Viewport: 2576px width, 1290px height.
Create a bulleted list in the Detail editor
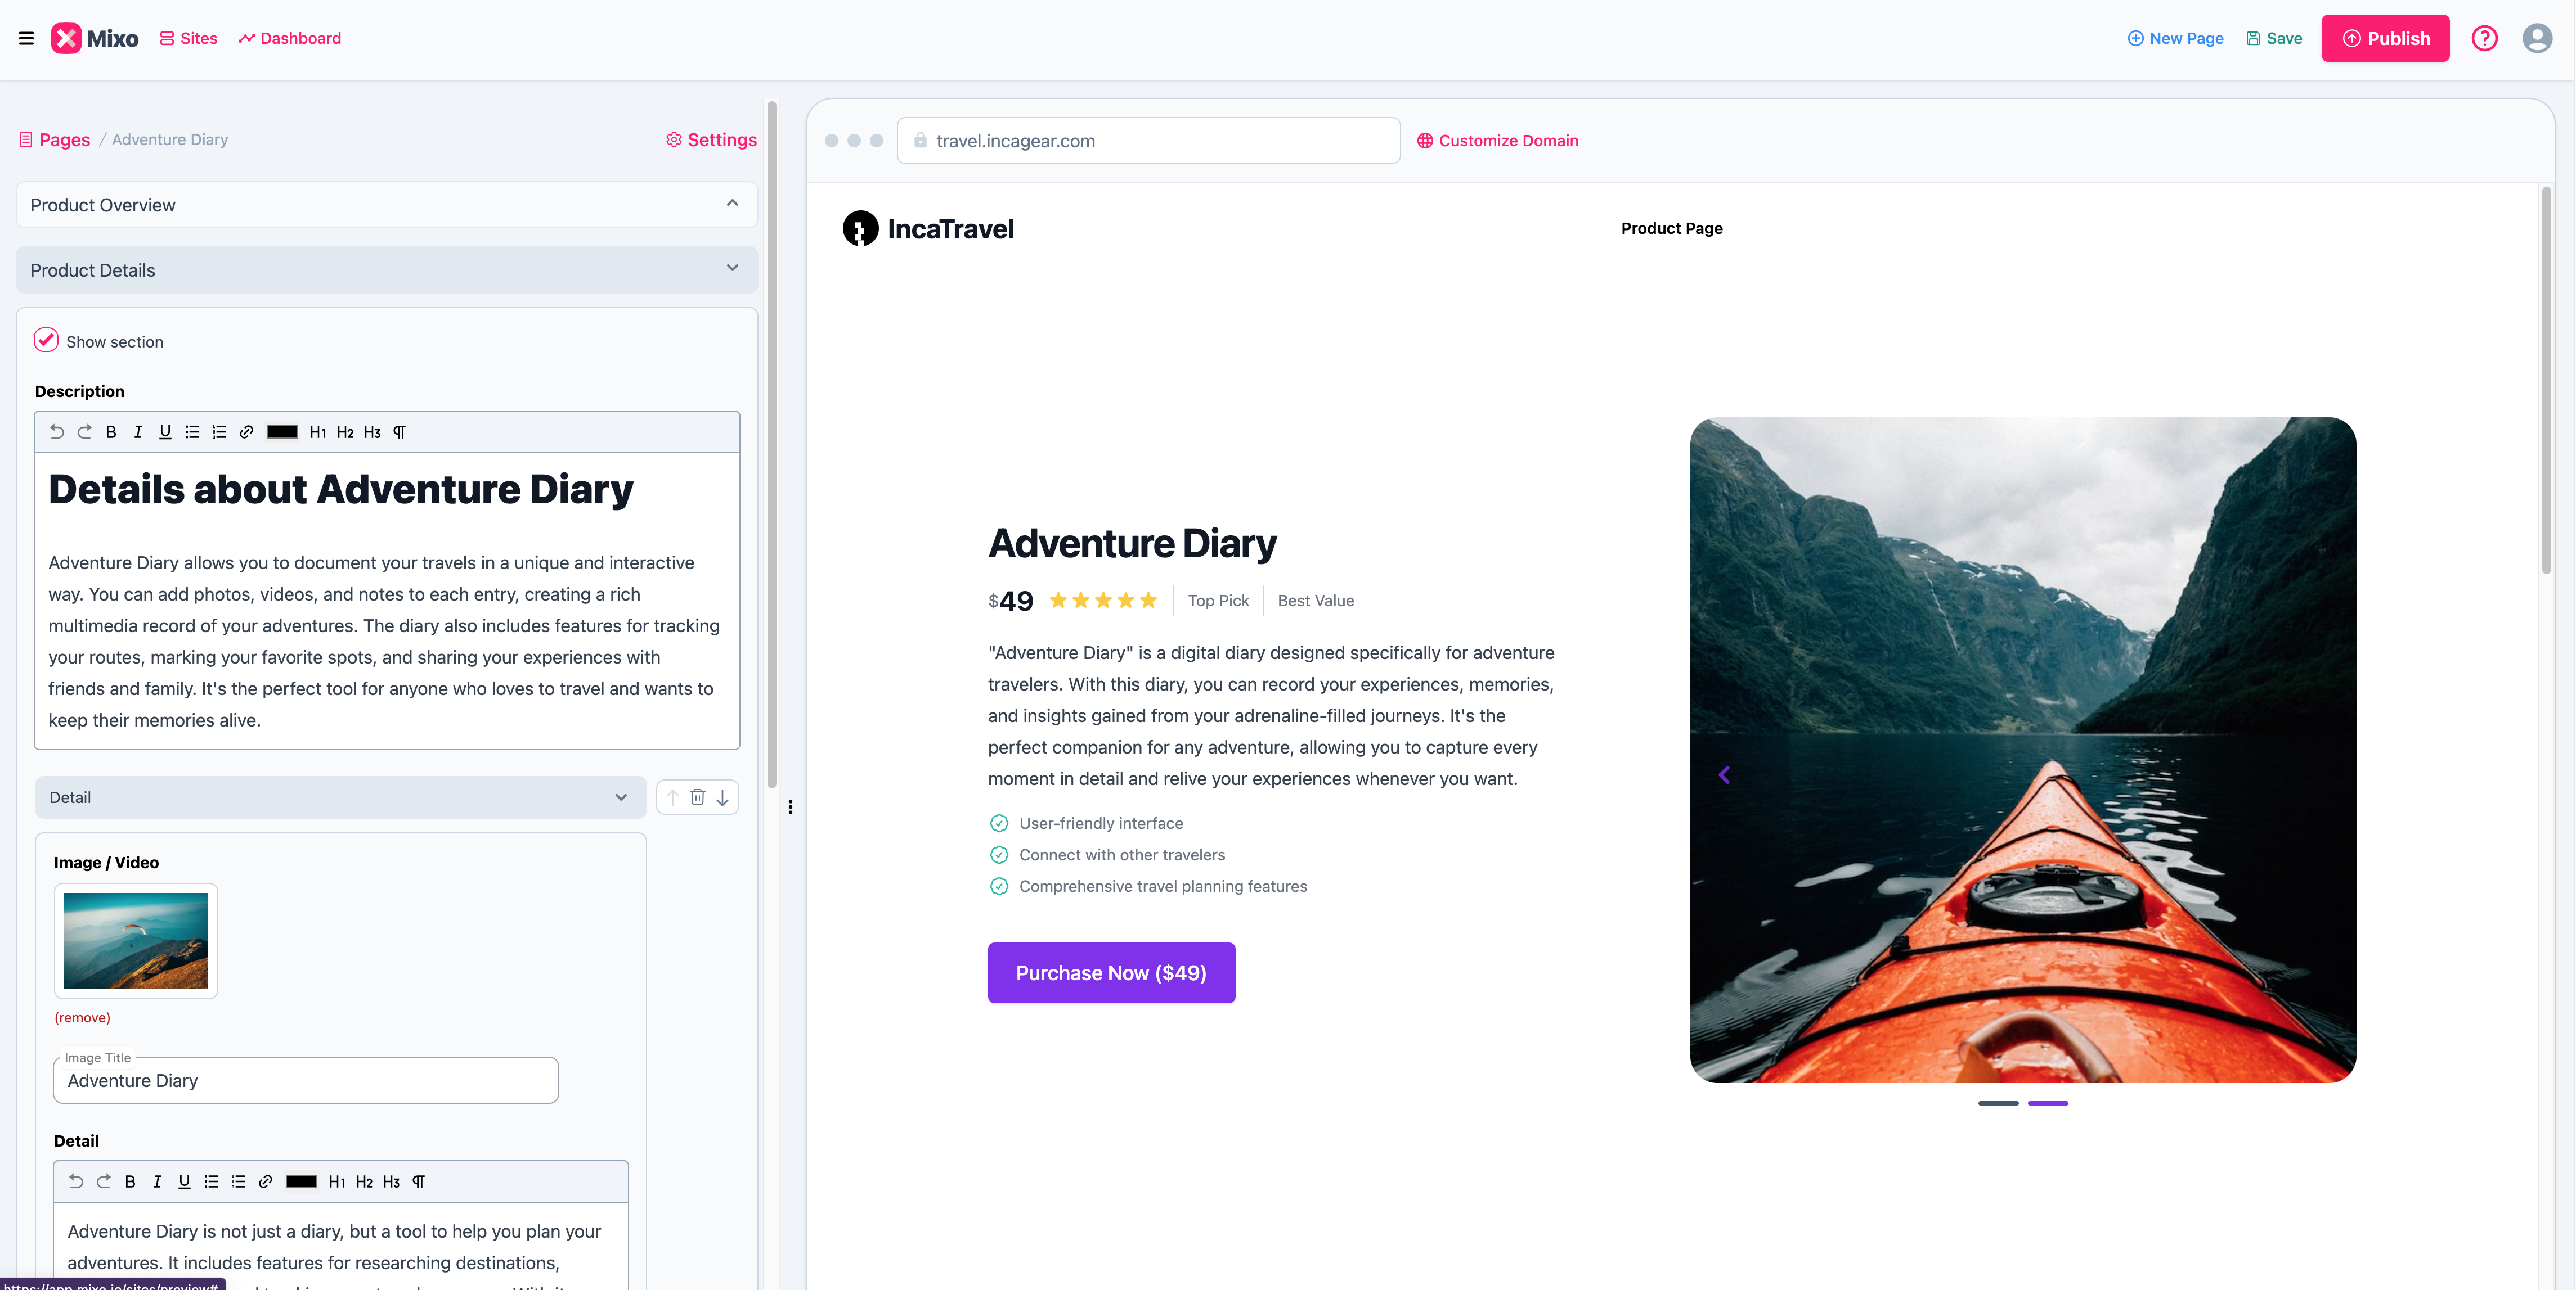(x=211, y=1181)
